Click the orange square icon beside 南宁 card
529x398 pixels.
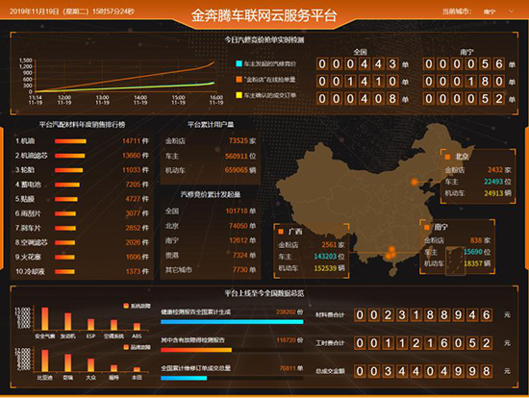(427, 227)
